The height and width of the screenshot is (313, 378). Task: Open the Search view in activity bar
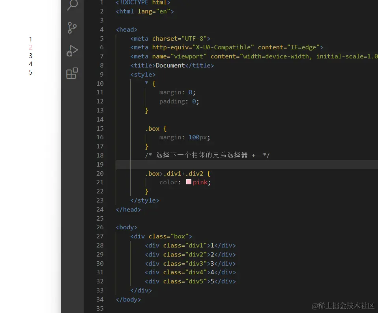point(72,5)
